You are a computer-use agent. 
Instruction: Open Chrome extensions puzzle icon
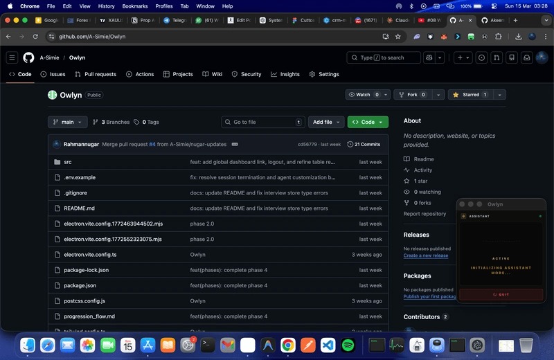click(x=498, y=37)
